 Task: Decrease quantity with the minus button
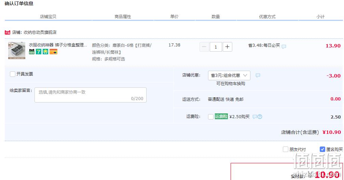pos(204,47)
